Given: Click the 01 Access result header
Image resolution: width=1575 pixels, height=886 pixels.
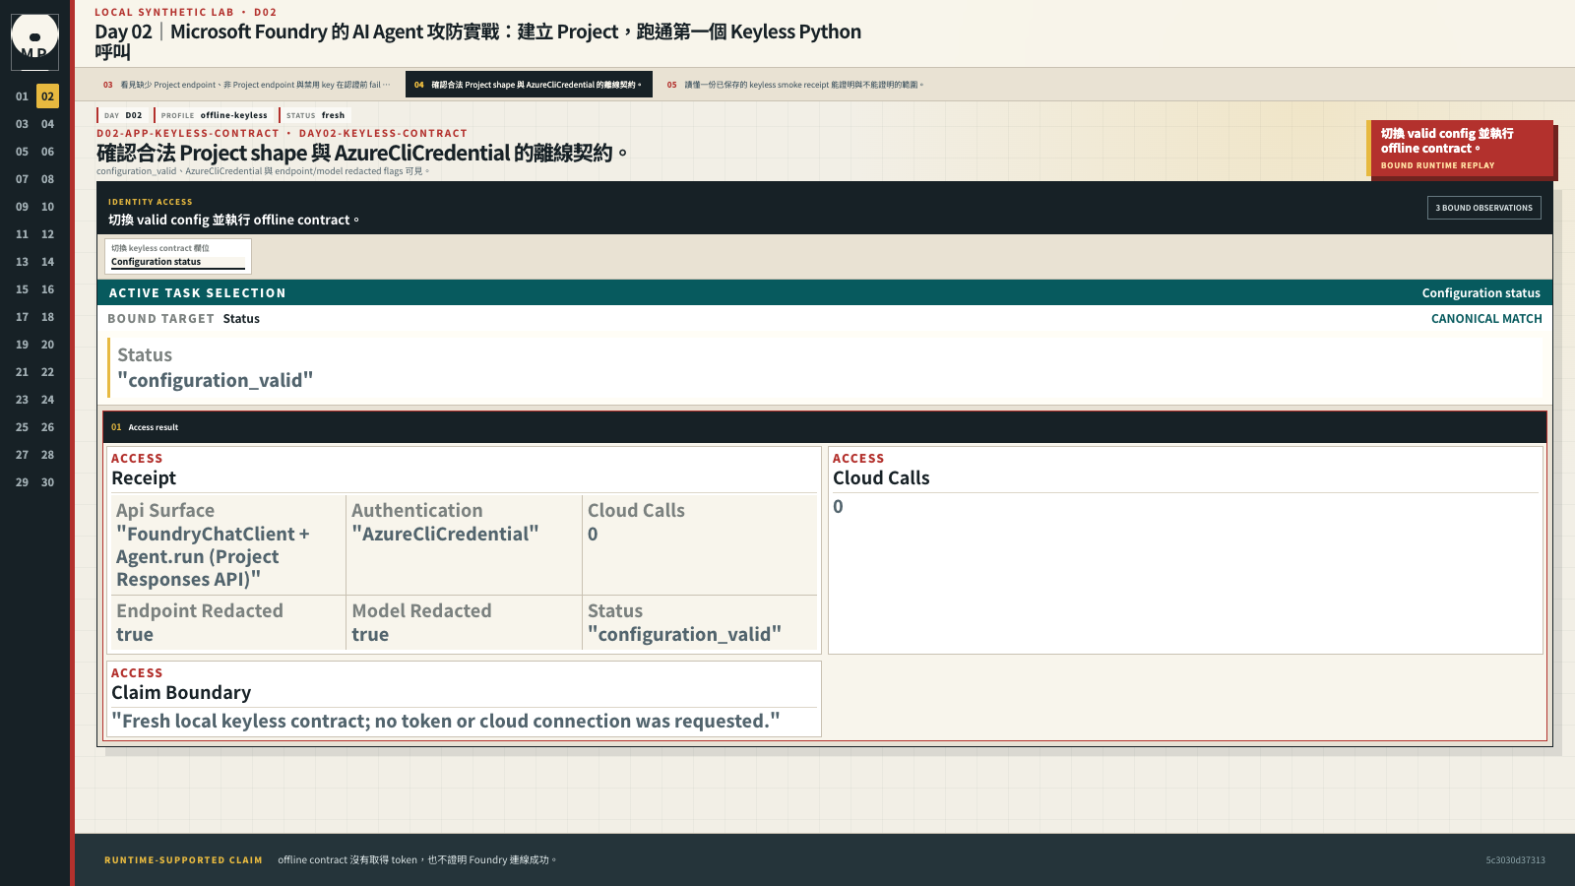Looking at the screenshot, I should pos(825,427).
